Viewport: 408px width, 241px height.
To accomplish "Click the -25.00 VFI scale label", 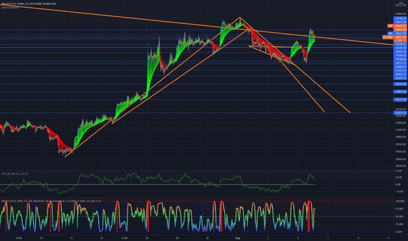I will pyautogui.click(x=399, y=191).
